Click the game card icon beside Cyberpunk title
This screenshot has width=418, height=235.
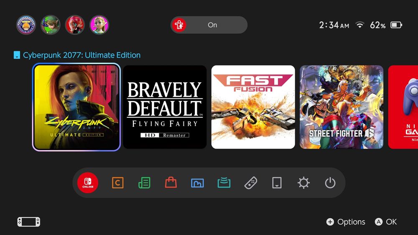17,55
